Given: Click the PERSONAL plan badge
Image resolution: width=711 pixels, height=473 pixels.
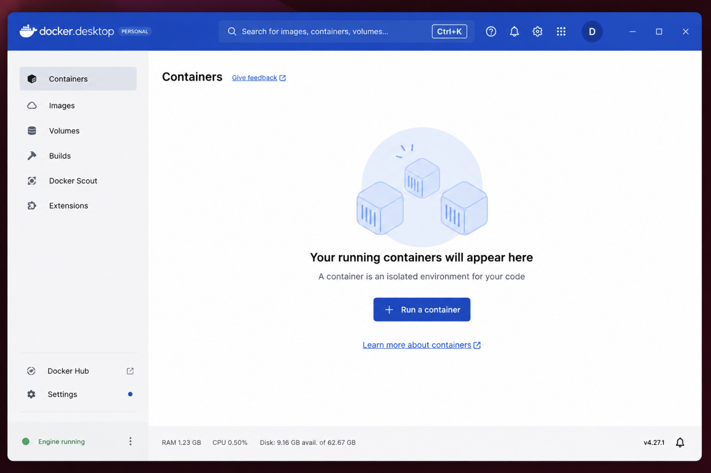Looking at the screenshot, I should coord(135,32).
